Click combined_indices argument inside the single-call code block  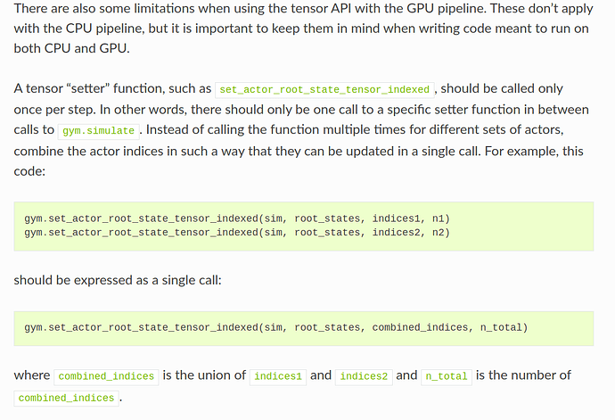point(418,327)
